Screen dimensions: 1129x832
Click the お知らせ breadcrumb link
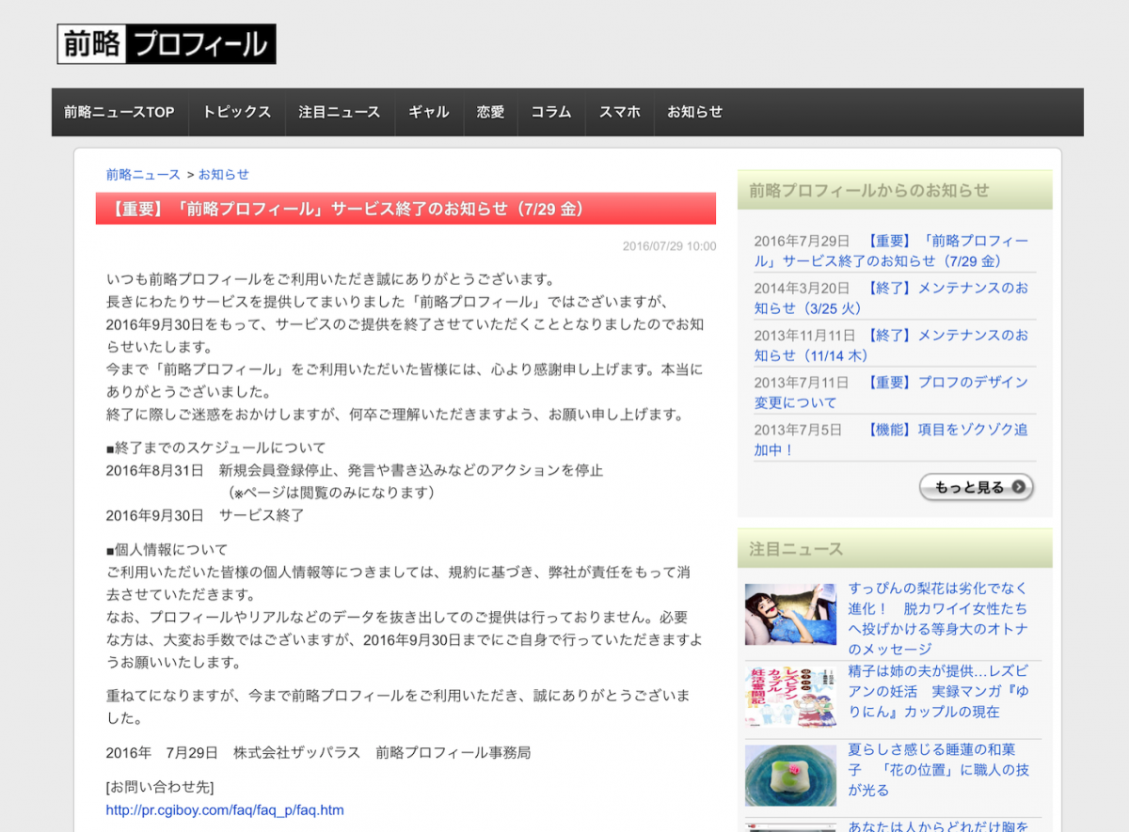click(224, 174)
